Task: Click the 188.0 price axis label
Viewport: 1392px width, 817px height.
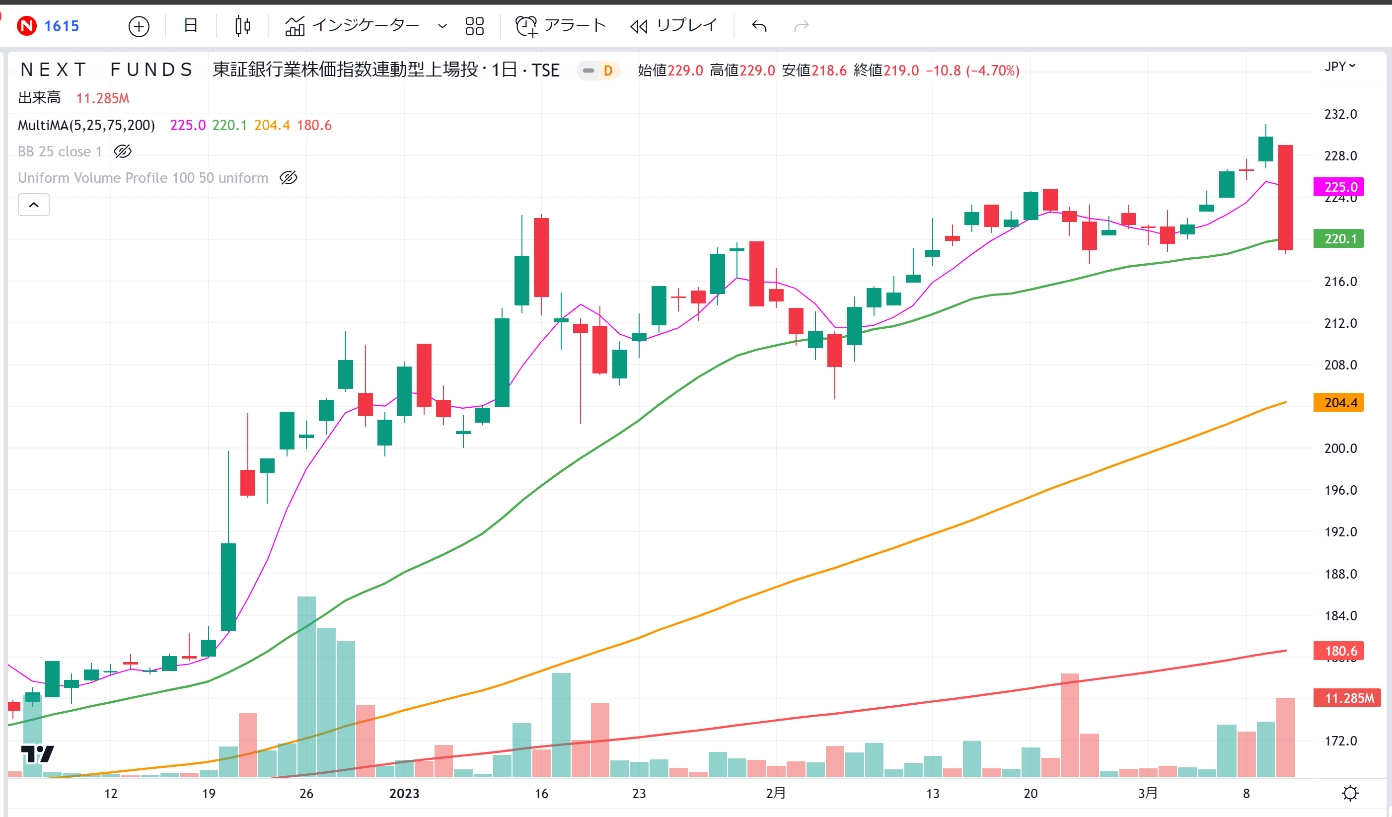Action: coord(1341,574)
